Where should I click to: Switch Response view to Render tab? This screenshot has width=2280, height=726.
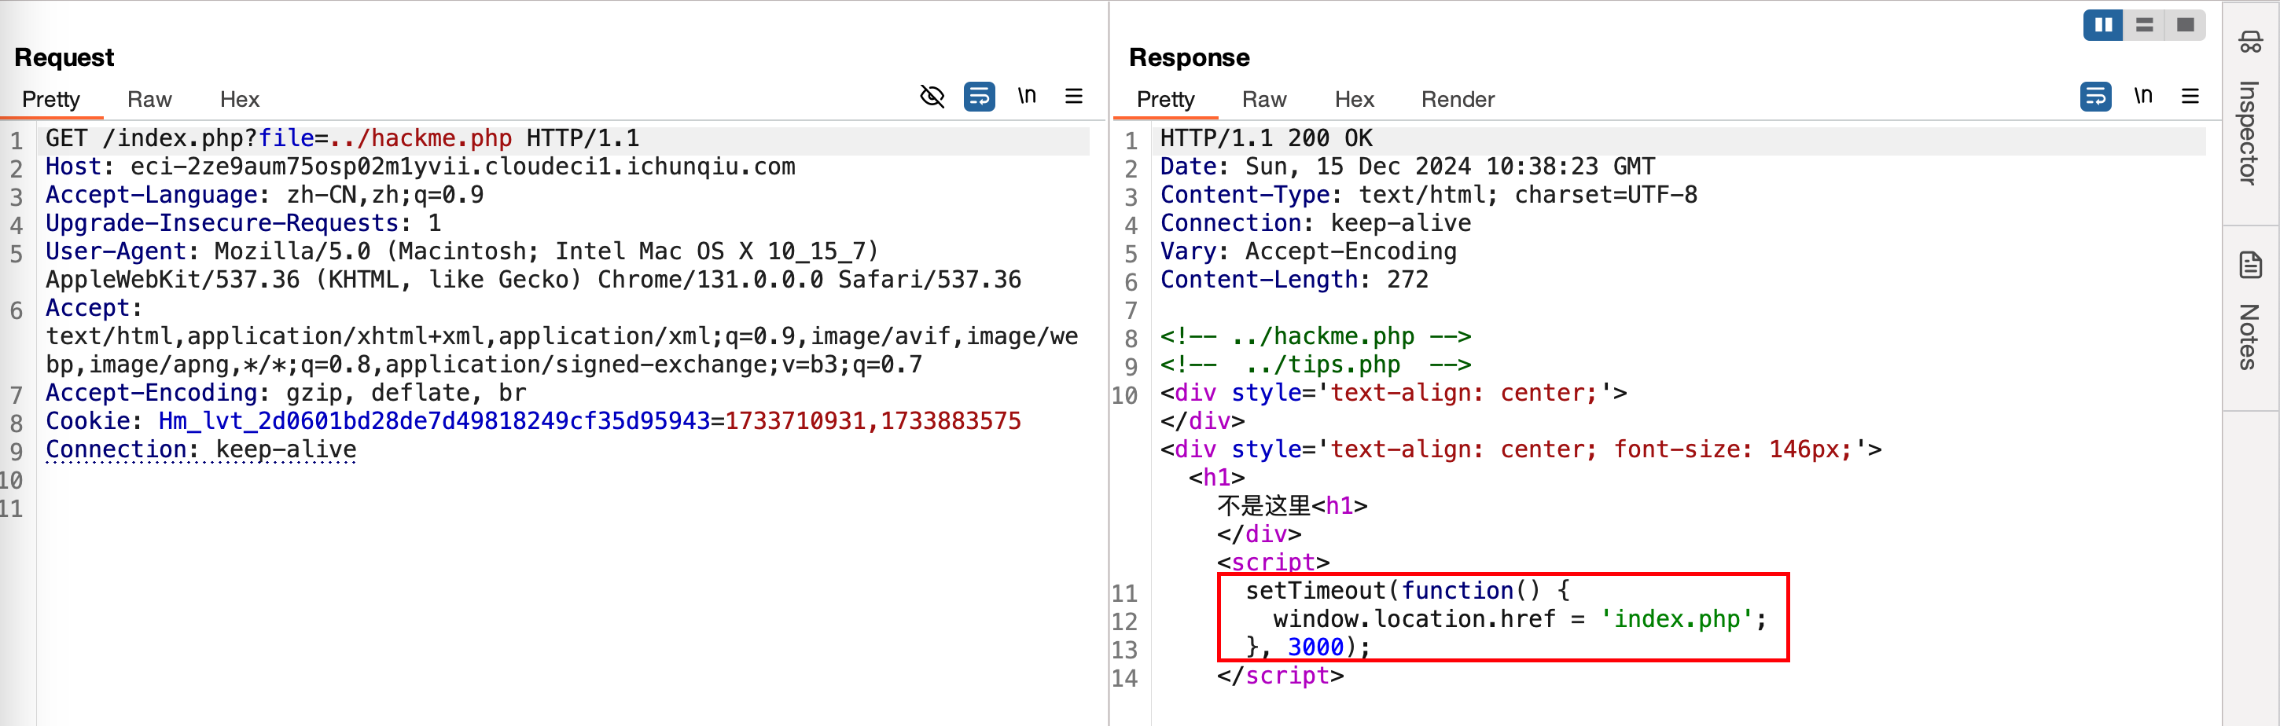1458,100
